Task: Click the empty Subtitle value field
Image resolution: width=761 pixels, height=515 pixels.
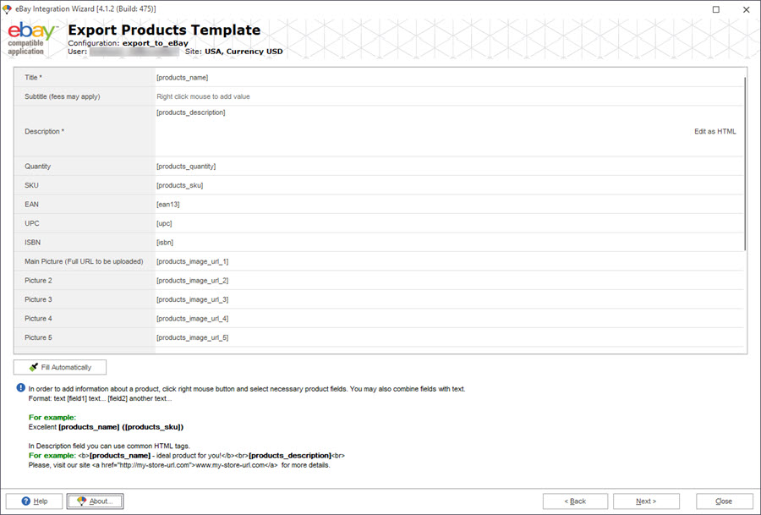Action: [449, 96]
